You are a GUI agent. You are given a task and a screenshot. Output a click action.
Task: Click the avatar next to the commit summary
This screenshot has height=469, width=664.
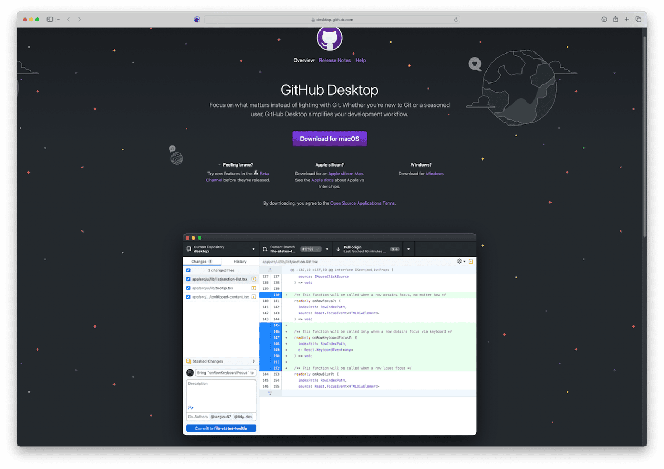189,372
